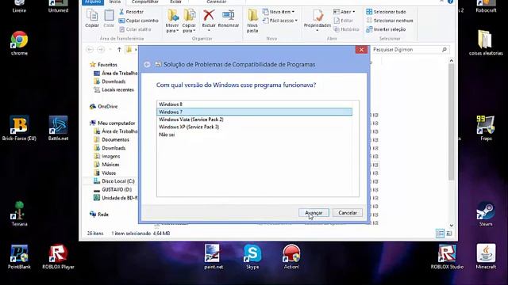
Task: Go up one folder level arrow
Action: point(119,49)
